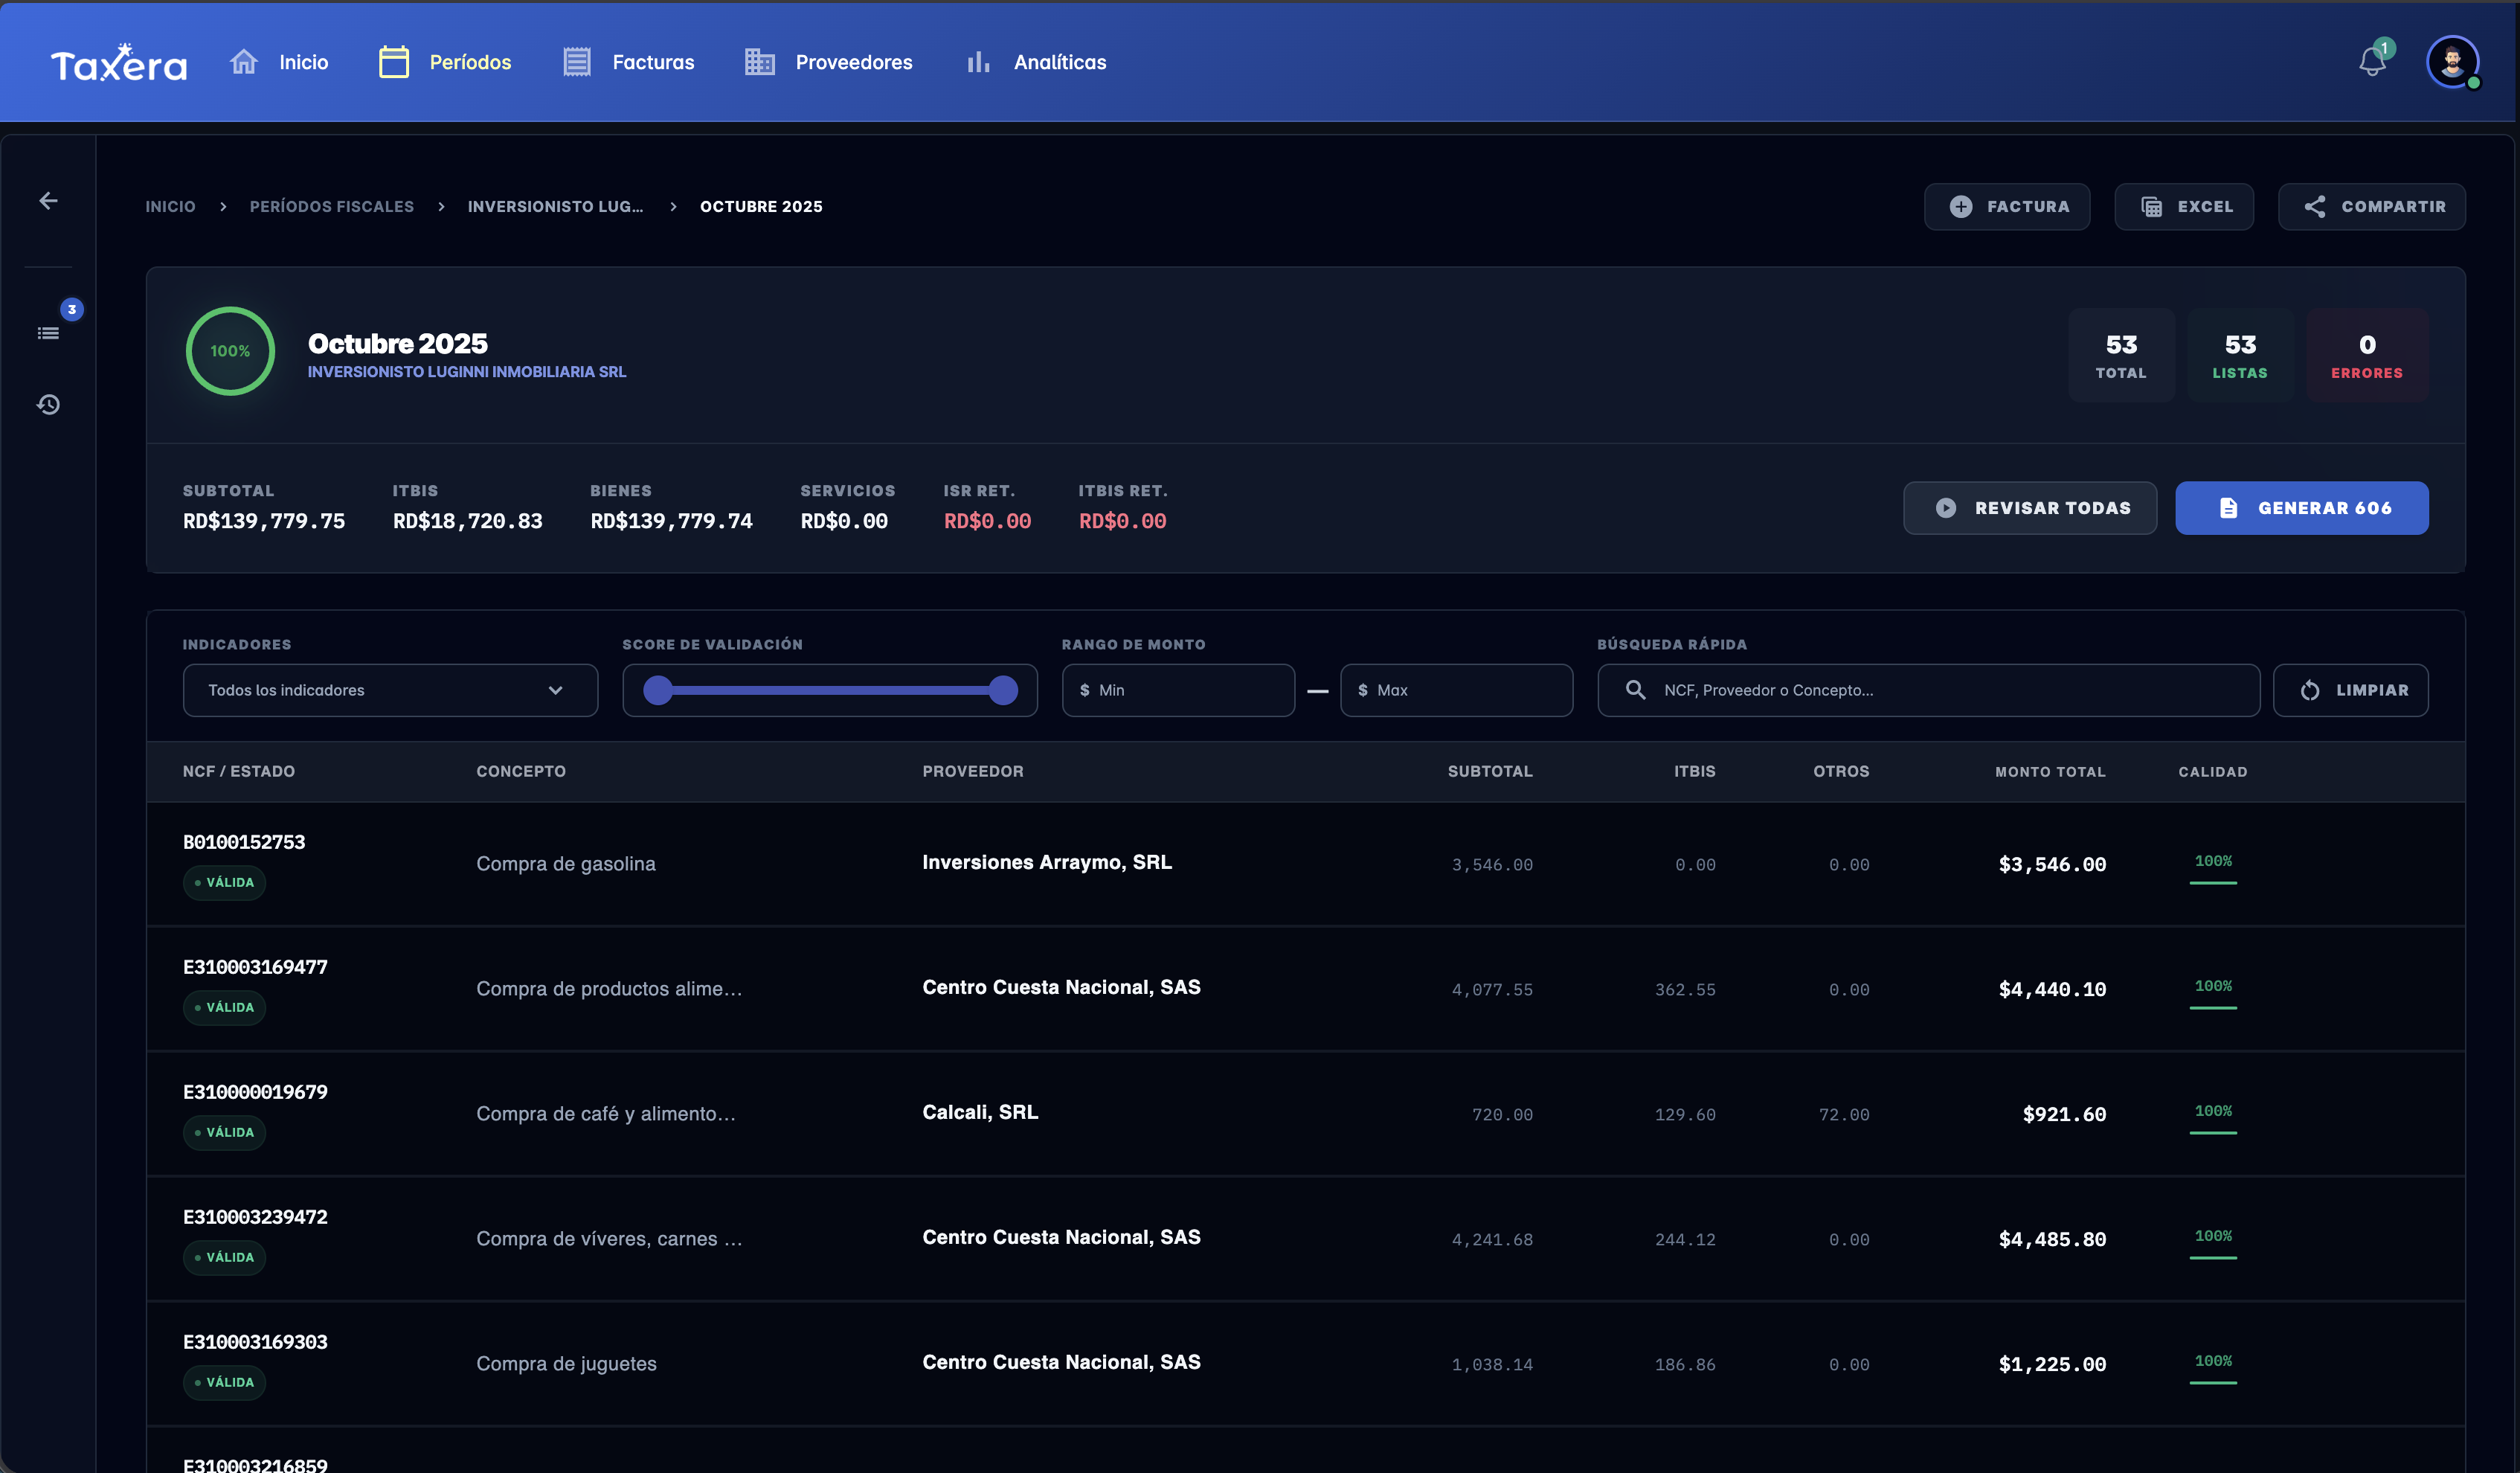This screenshot has width=2520, height=1473.
Task: Open Todos los indicadores dropdown
Action: click(x=390, y=690)
